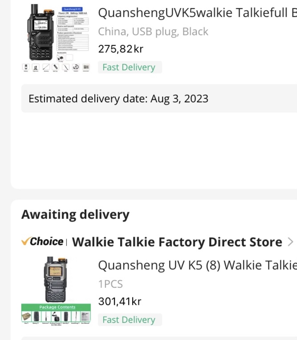Click the user manual icon in Package Contents

pyautogui.click(x=85, y=317)
